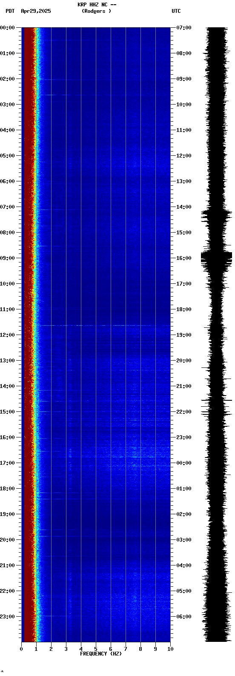Image resolution: width=235 pixels, height=676 pixels.
Task: Select the 23:00 PDT time tick
Action: coord(8,617)
